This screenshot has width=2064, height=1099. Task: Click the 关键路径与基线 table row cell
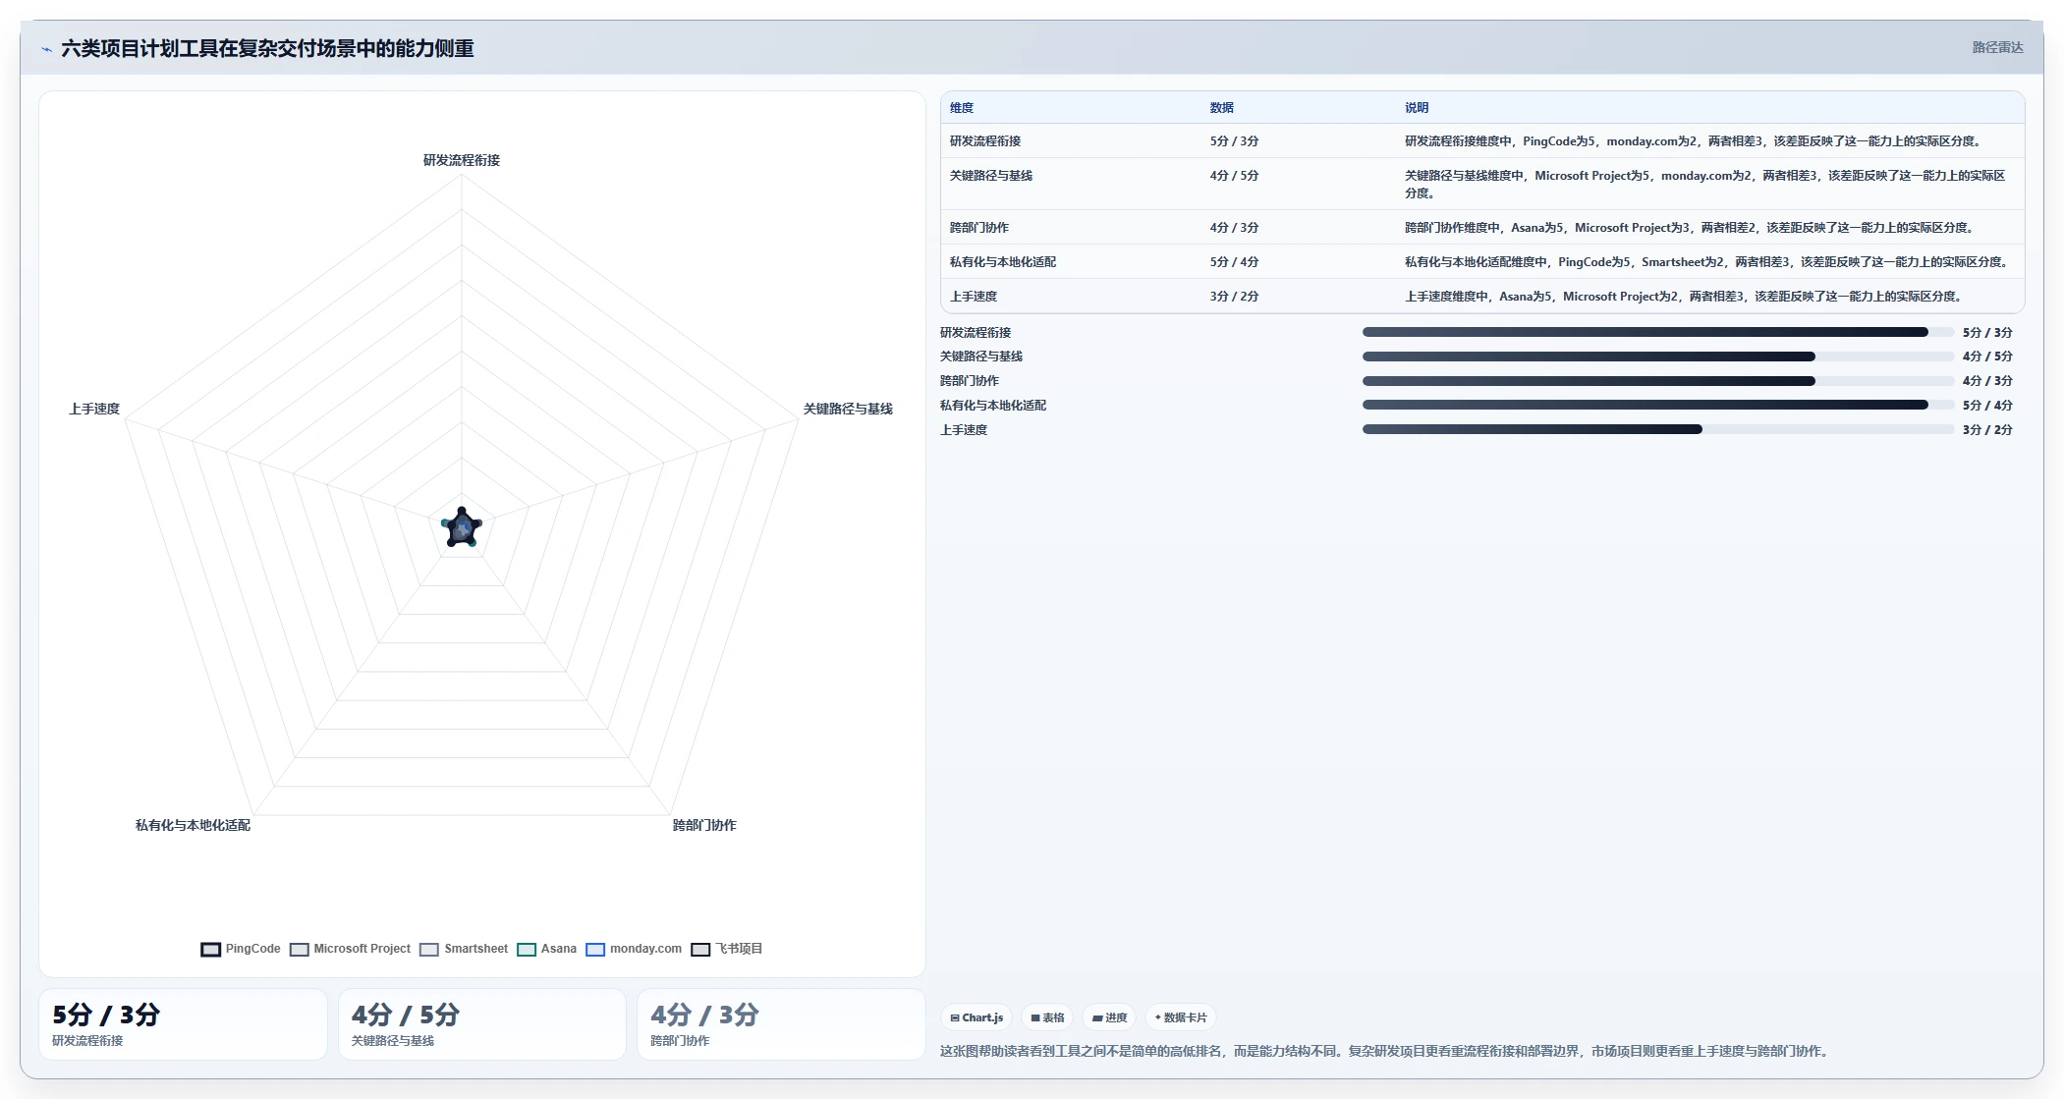(991, 176)
